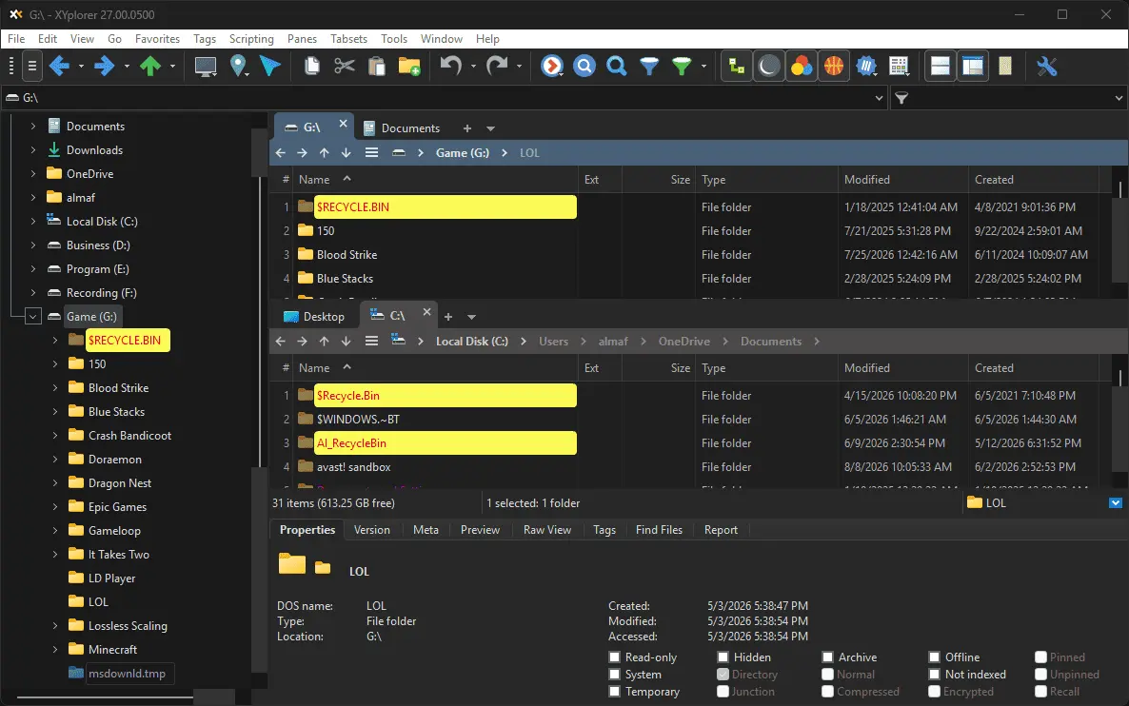Select Blood Strike folder in upper list

[347, 255]
